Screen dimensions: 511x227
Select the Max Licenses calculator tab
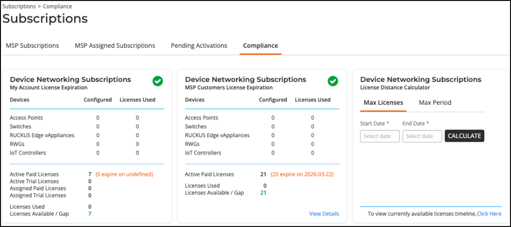(x=383, y=102)
